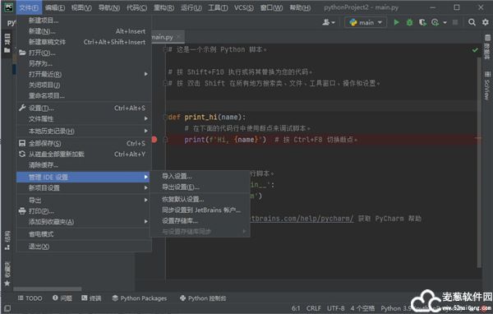Viewport: 493px width, 314px height.
Task: Select 恢复默认设置... in submenu
Action: pos(200,199)
